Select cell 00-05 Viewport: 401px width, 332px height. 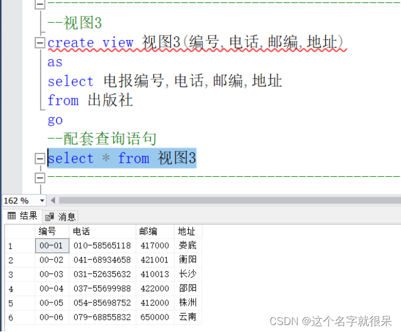click(x=52, y=303)
